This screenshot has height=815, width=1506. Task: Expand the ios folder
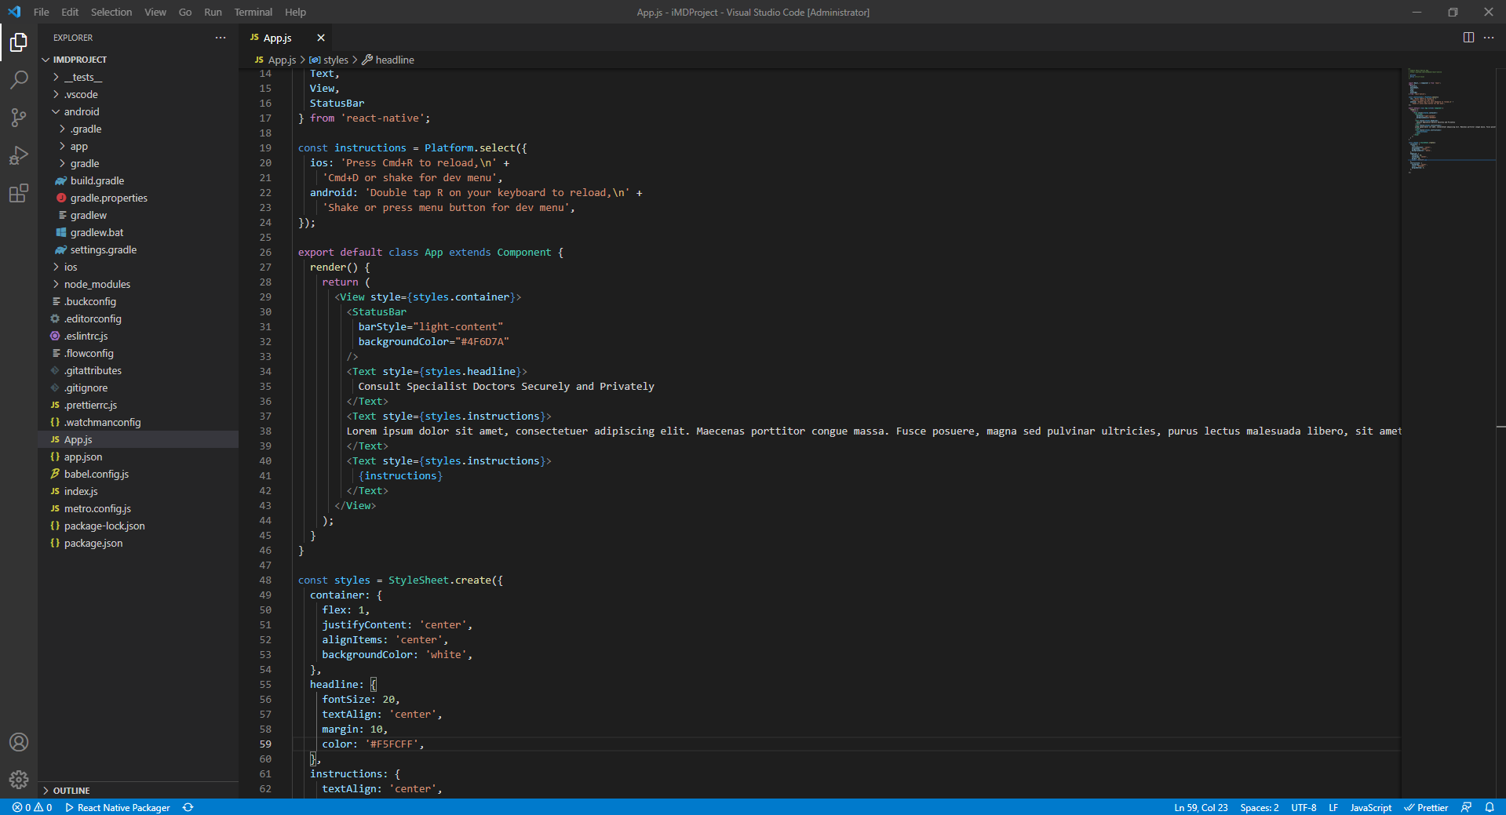click(x=70, y=267)
